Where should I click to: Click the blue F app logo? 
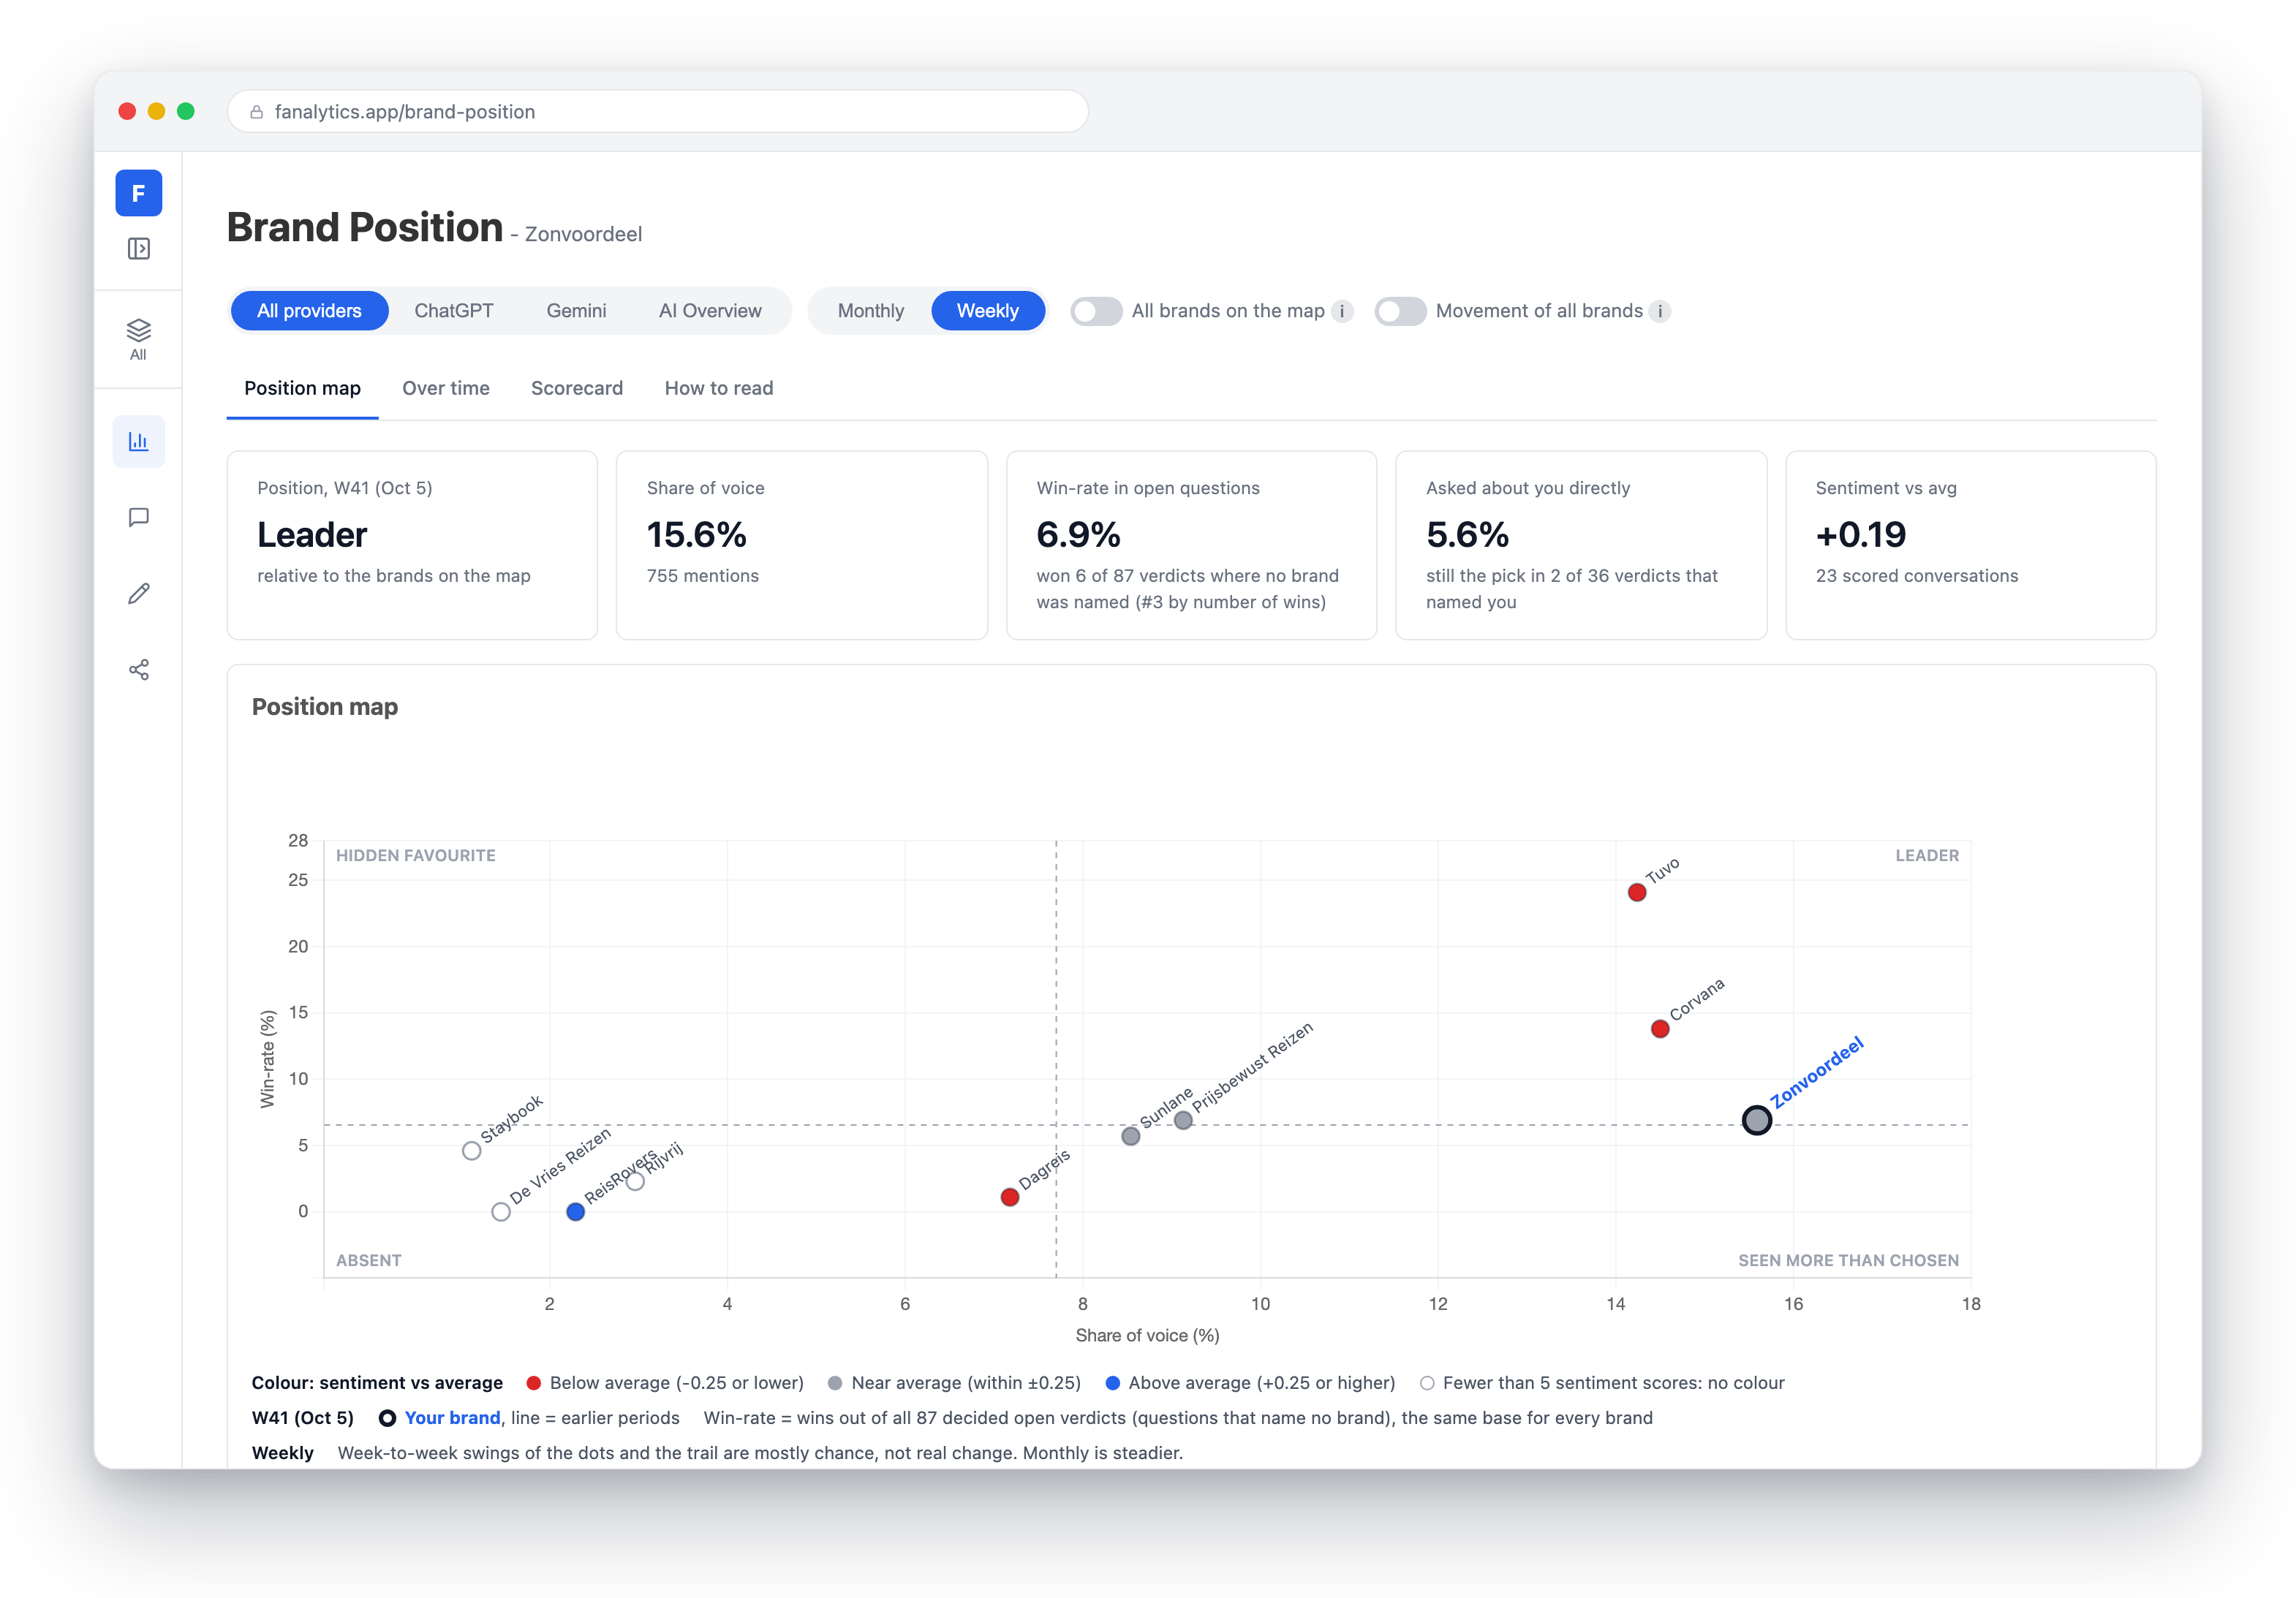click(138, 193)
